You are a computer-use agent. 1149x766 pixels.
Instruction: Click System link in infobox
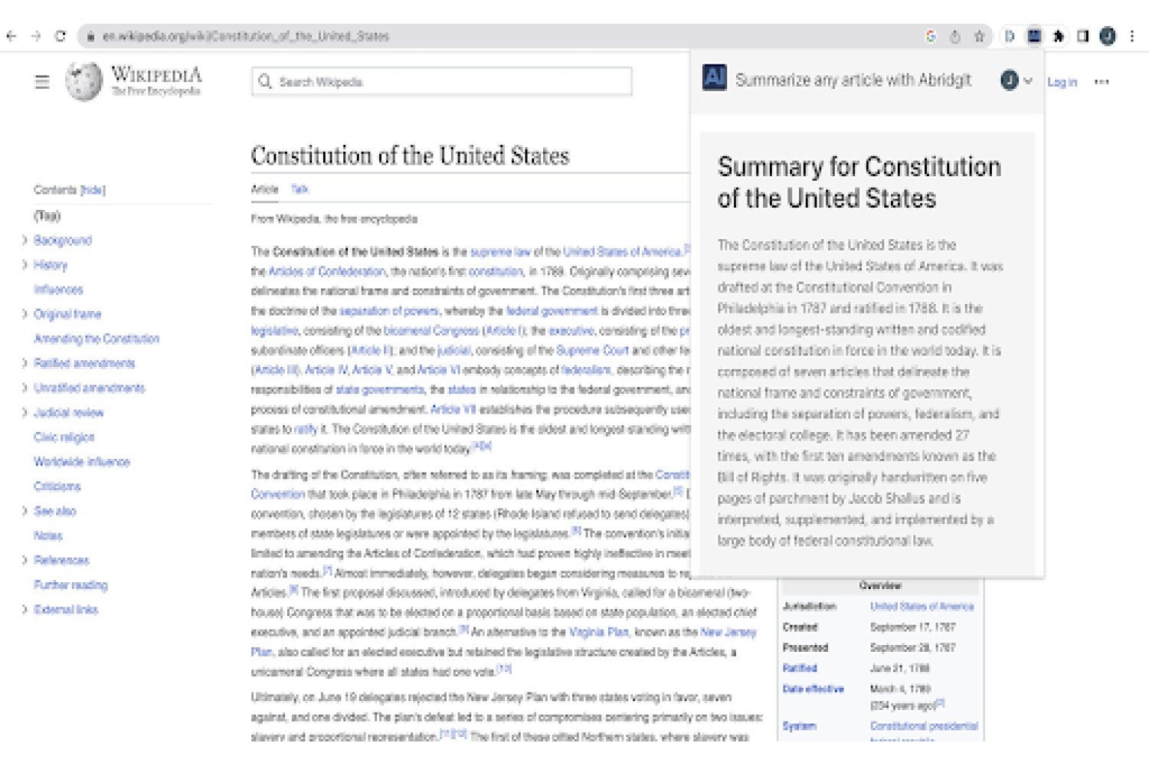click(799, 725)
